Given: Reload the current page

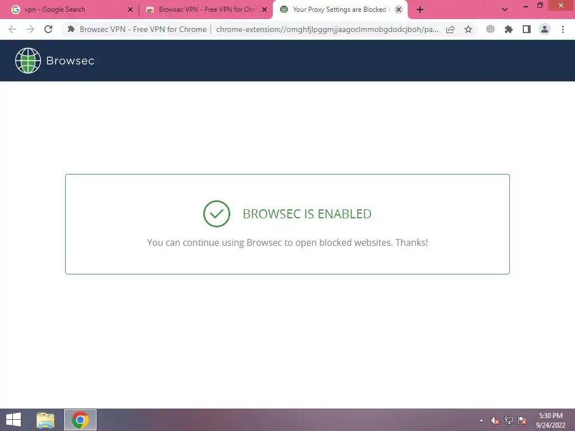Looking at the screenshot, I should pos(48,29).
